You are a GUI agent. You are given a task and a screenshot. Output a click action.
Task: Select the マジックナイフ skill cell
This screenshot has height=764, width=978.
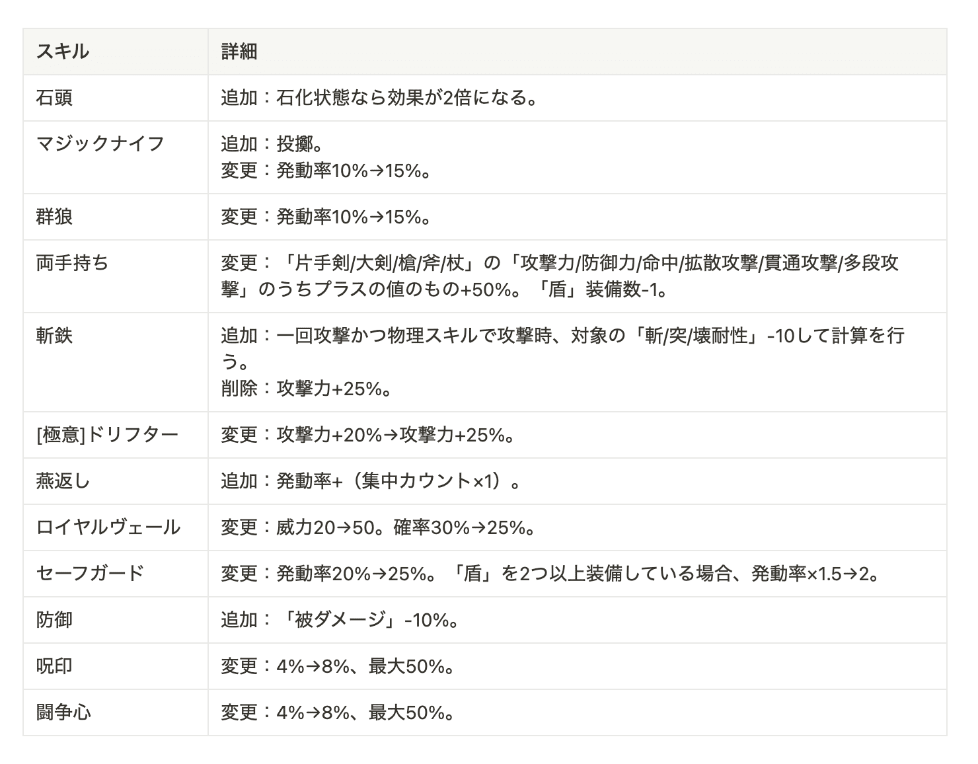point(116,157)
